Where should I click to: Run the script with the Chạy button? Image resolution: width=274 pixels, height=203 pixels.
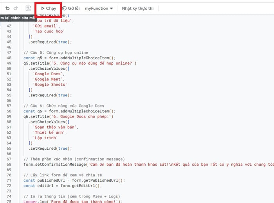tap(49, 8)
